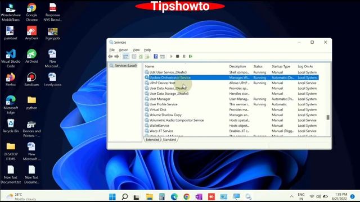
Task: Open Task View on the taskbar
Action: click(137, 197)
